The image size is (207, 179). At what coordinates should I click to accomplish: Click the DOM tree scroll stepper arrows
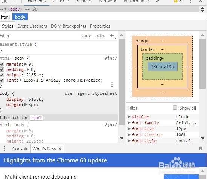click(x=202, y=9)
